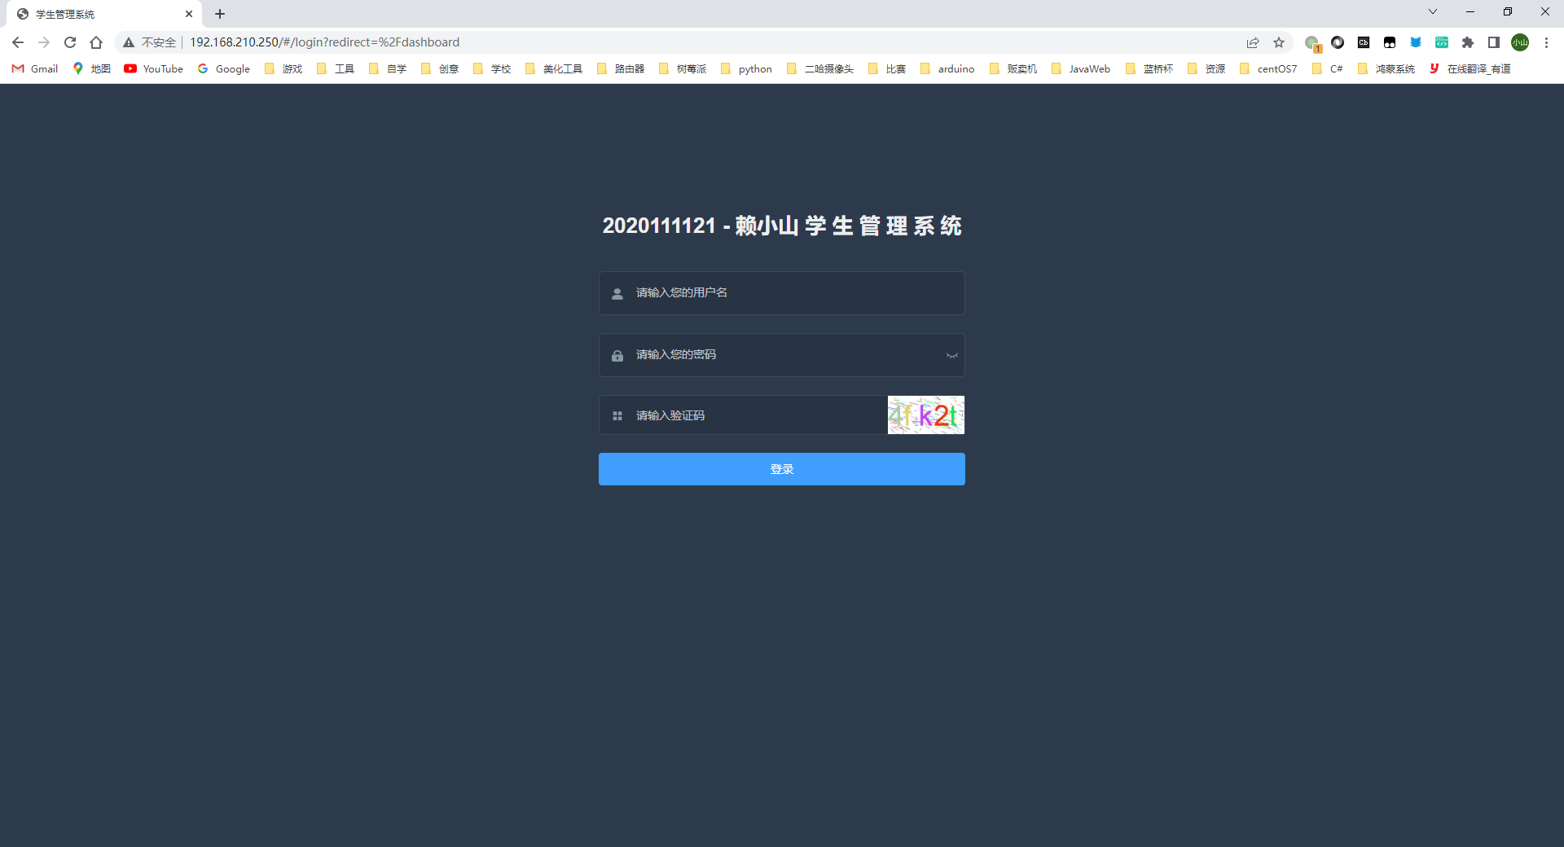Screen dimensions: 1564x847
Task: Click the verification code input field
Action: 749,415
